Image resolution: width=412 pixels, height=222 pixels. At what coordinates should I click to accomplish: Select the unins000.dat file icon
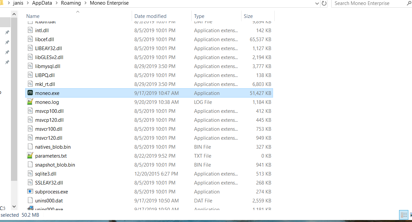coord(30,201)
